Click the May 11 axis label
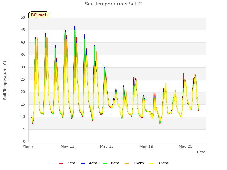The height and width of the screenshot is (170, 227). pos(67,146)
